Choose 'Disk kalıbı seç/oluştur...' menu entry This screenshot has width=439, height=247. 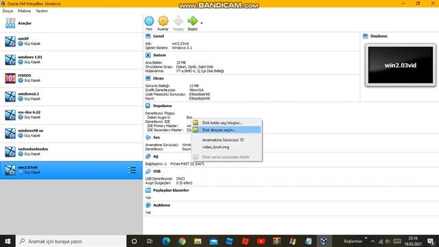tap(227, 123)
